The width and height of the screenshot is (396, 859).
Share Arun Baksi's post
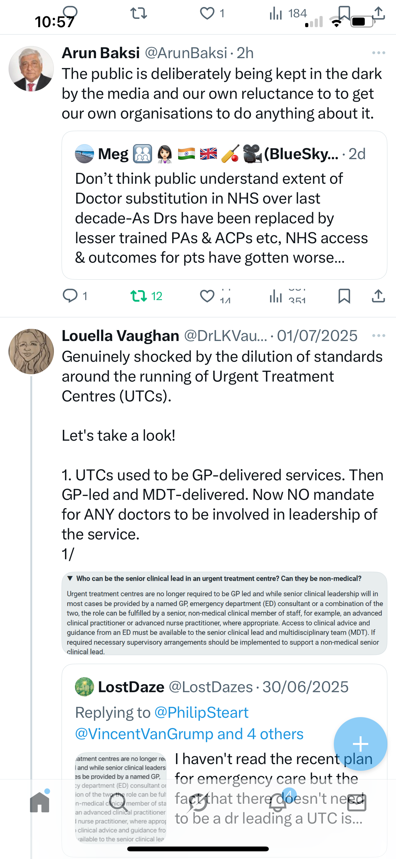pos(378,296)
